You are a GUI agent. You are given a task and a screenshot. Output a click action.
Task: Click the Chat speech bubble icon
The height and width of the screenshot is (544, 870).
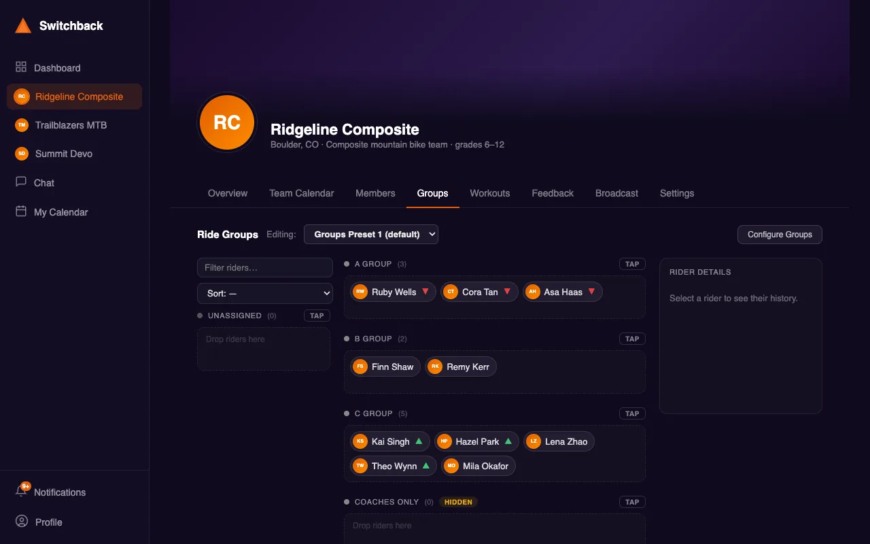(x=21, y=182)
